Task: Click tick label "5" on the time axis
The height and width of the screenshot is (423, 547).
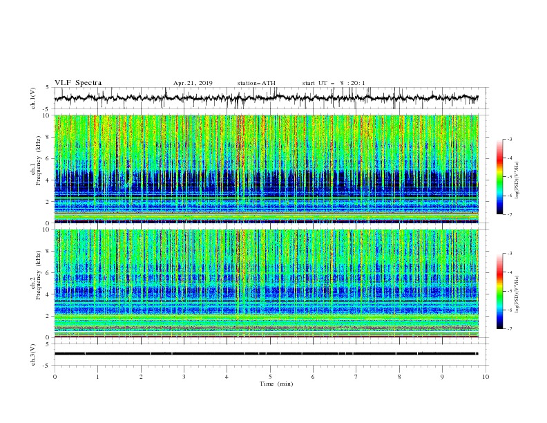Action: coord(270,377)
